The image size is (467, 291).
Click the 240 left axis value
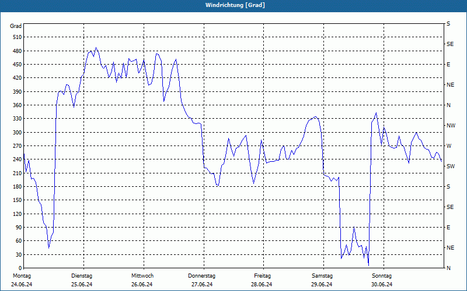pyautogui.click(x=17, y=159)
